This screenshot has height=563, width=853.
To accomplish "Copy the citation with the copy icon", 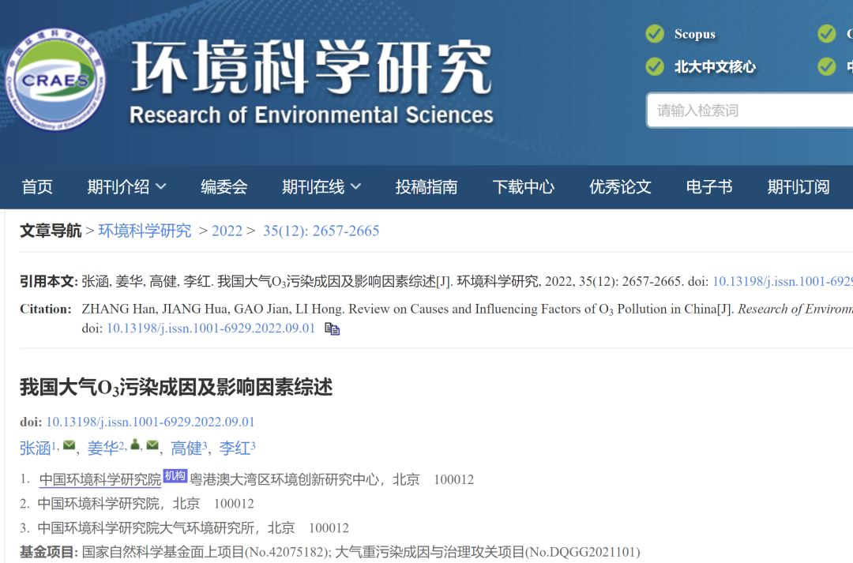I will 332,328.
